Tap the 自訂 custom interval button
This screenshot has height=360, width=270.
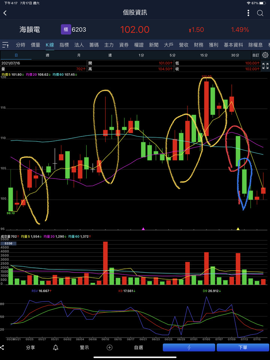[255, 55]
